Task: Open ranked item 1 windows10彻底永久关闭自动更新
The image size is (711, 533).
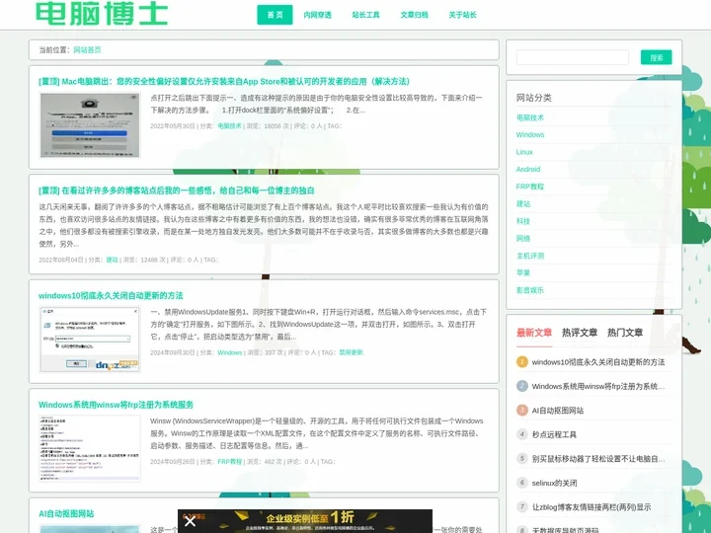Action: (598, 362)
